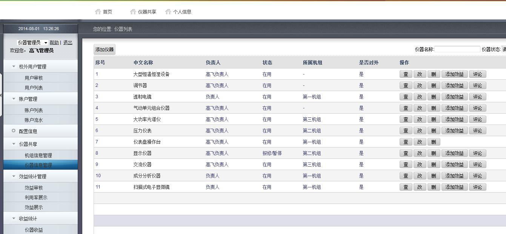The height and width of the screenshot is (234, 506).
Task: Click the house icon beside 个人信息
Action: 168,12
